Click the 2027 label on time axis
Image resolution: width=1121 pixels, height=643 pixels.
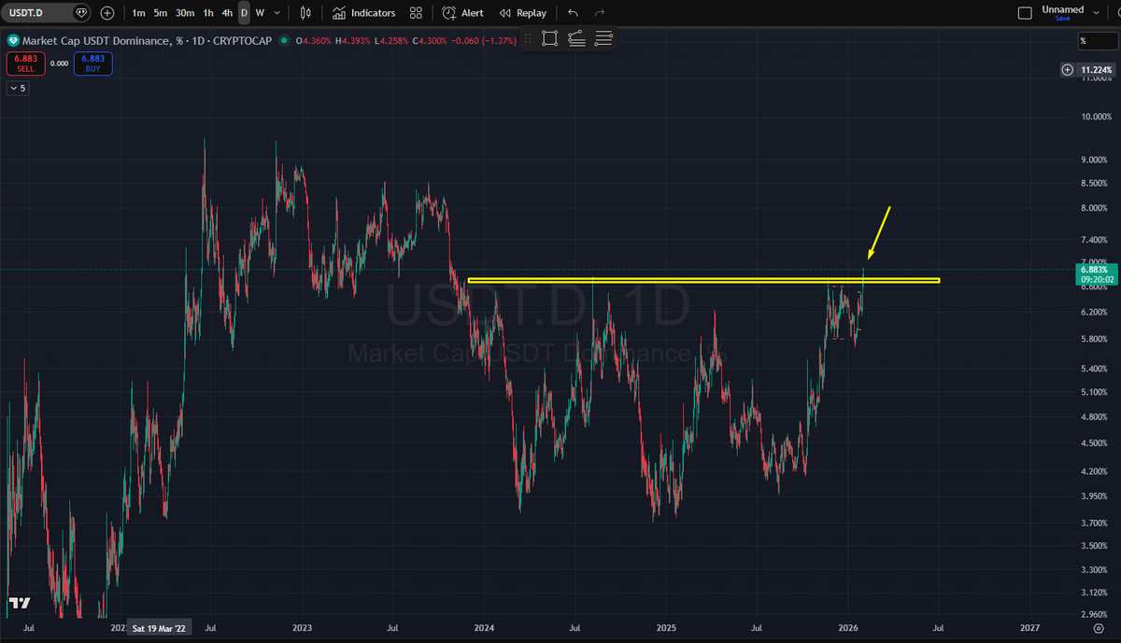[1030, 629]
